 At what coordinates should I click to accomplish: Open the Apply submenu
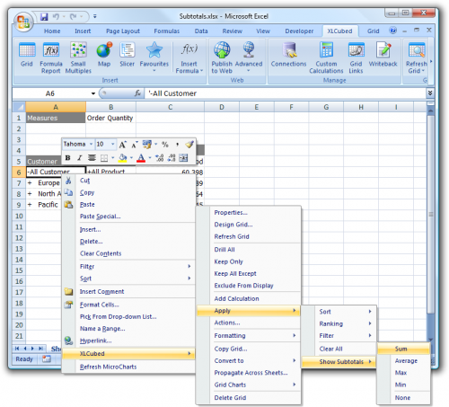(249, 311)
